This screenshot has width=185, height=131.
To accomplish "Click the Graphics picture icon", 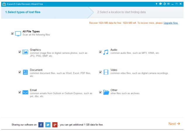I will click(25, 52).
